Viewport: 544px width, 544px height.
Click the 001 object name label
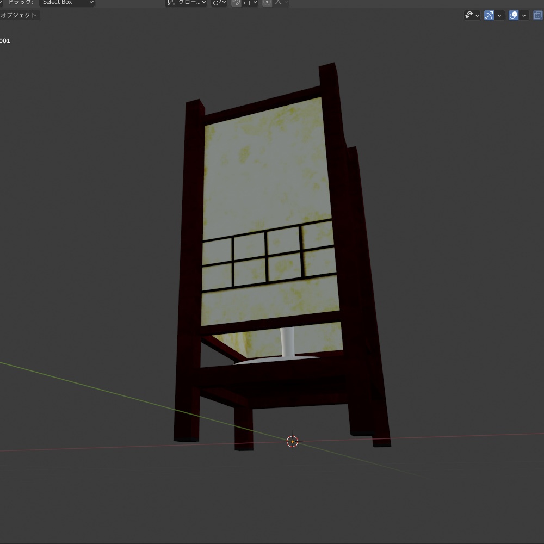click(5, 40)
